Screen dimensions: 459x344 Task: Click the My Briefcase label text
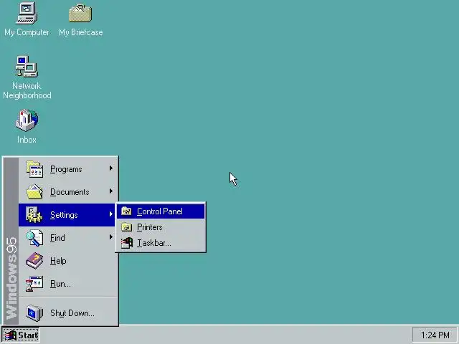click(x=81, y=32)
